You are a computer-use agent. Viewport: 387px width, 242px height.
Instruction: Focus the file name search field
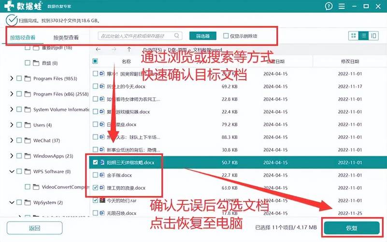(140, 36)
